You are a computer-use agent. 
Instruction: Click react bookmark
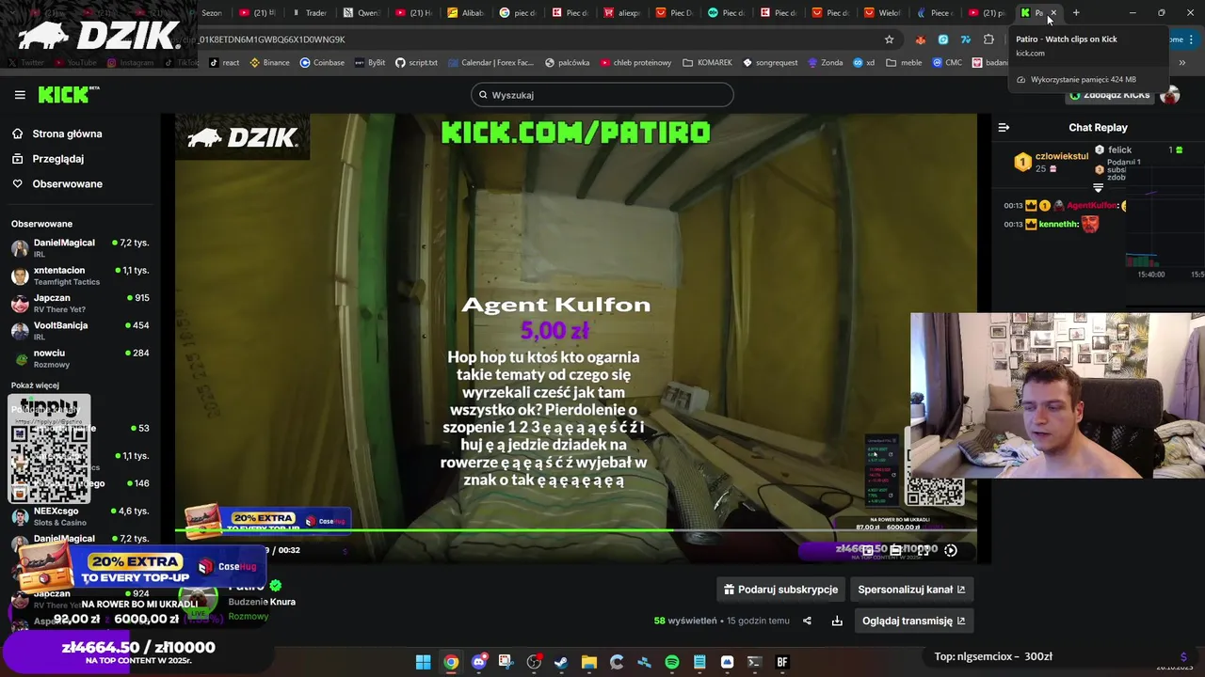[224, 63]
